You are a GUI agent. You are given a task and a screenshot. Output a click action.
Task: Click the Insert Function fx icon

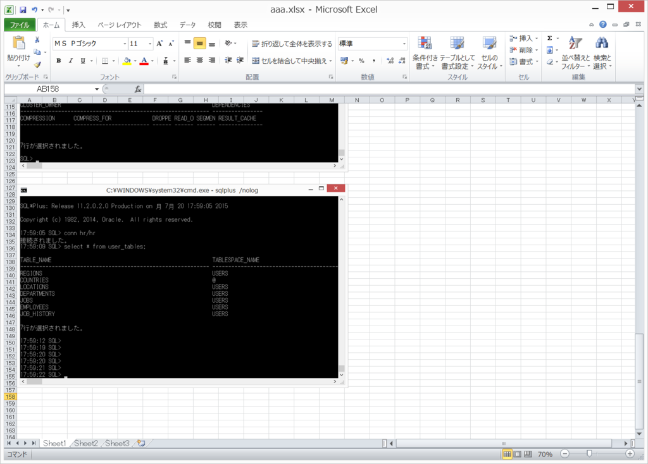(137, 89)
